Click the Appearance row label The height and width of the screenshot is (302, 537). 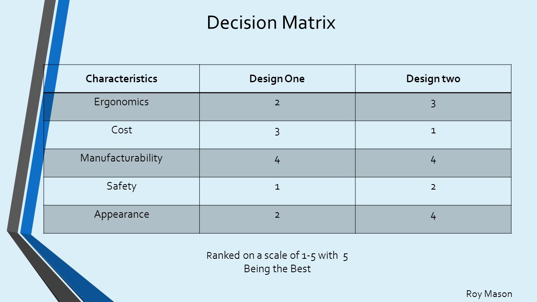click(x=122, y=214)
